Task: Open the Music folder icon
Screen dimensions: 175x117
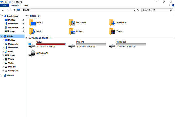Action: pos(32,31)
